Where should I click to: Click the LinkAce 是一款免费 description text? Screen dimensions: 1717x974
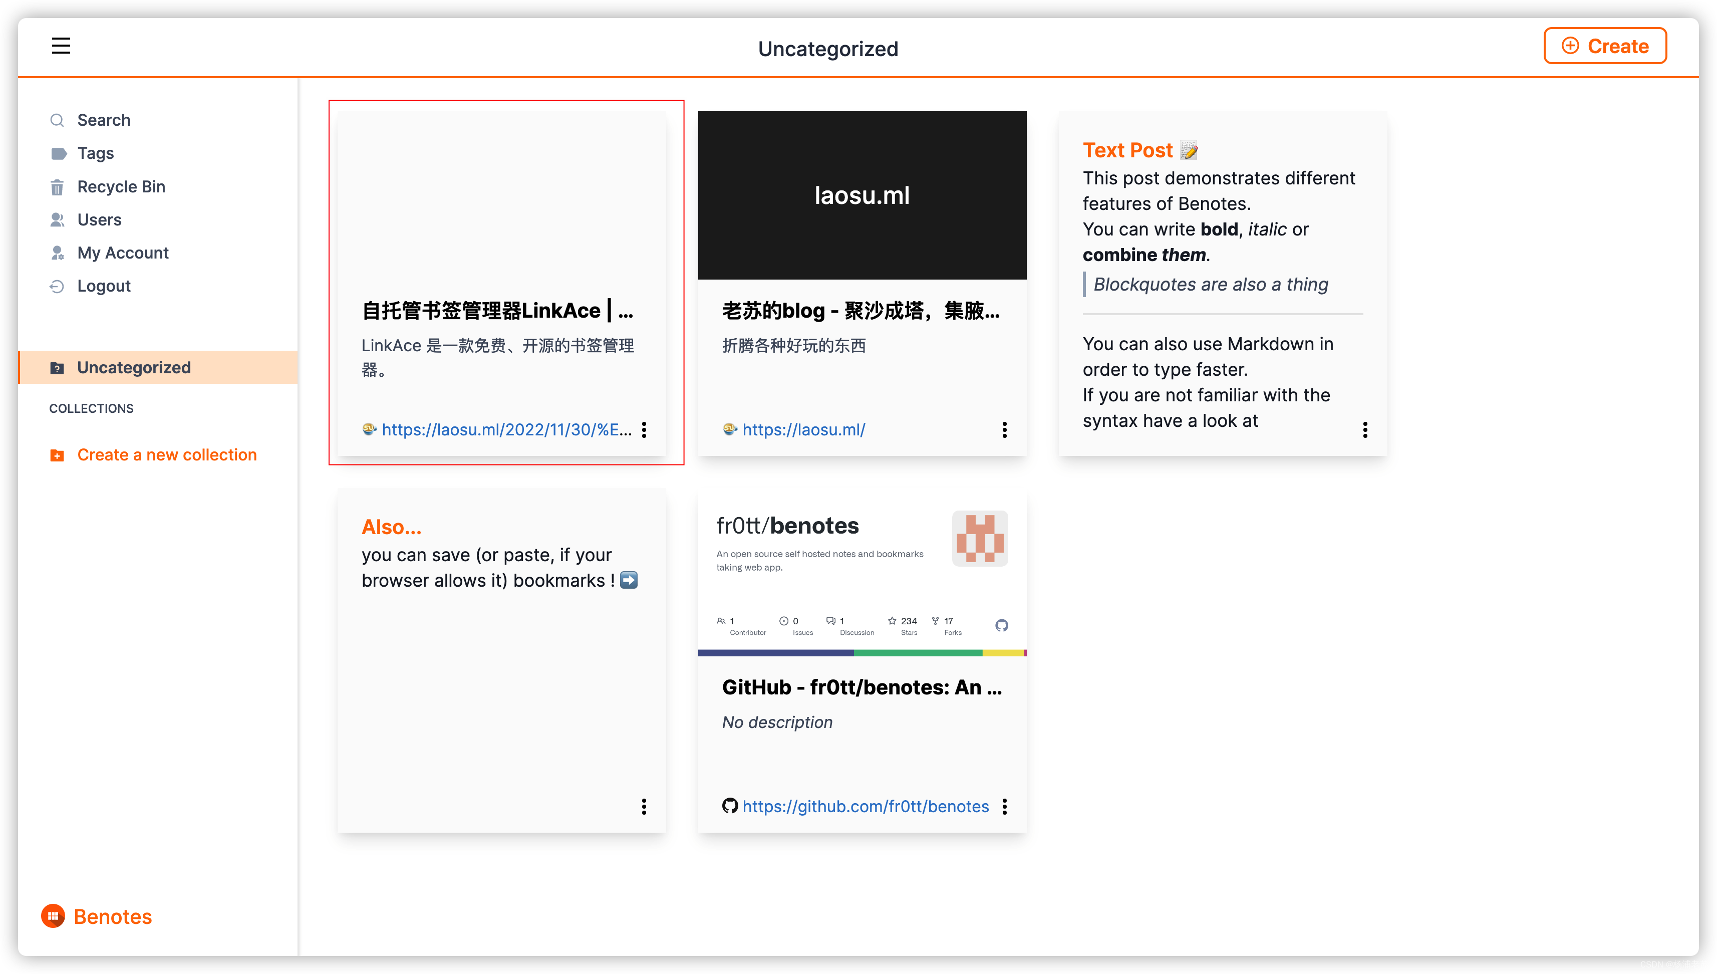point(497,357)
